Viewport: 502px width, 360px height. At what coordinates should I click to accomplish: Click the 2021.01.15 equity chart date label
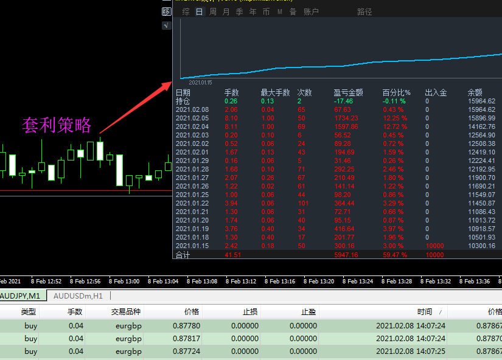click(x=200, y=83)
